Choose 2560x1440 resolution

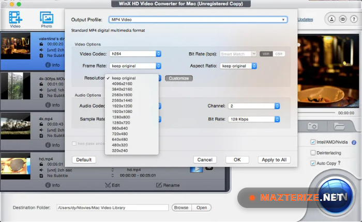[x=131, y=100]
